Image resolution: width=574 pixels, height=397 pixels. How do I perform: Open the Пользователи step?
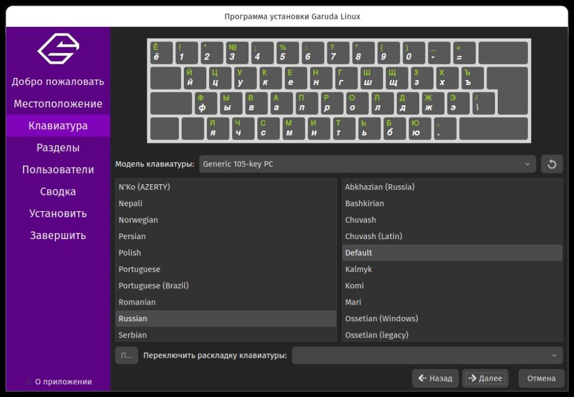(x=58, y=170)
